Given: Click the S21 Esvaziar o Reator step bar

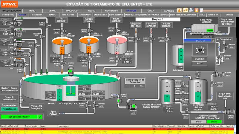Looking at the screenshot, I should point(19,117).
